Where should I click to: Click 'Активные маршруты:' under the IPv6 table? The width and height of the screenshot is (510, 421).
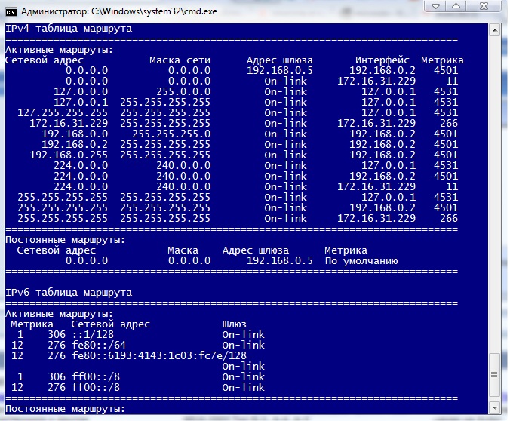coord(59,314)
